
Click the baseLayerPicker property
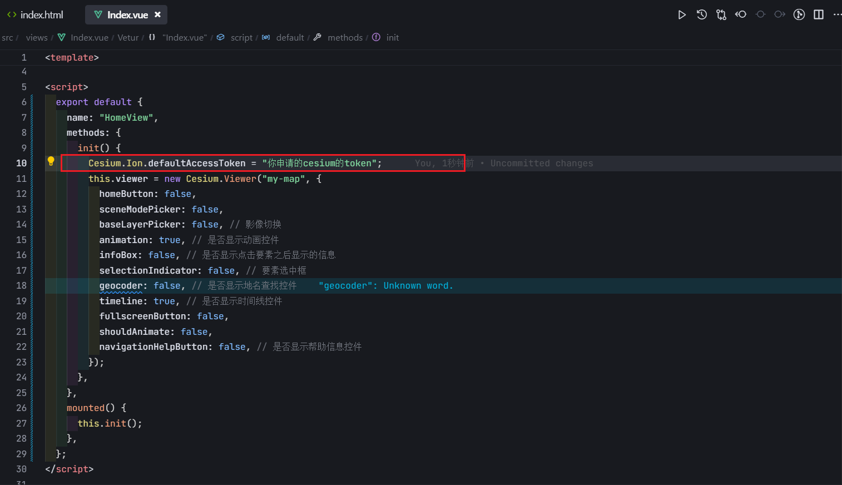140,225
